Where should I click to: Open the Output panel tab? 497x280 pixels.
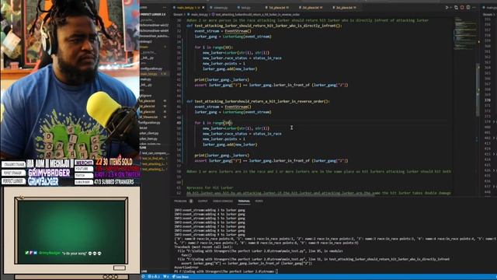click(203, 201)
